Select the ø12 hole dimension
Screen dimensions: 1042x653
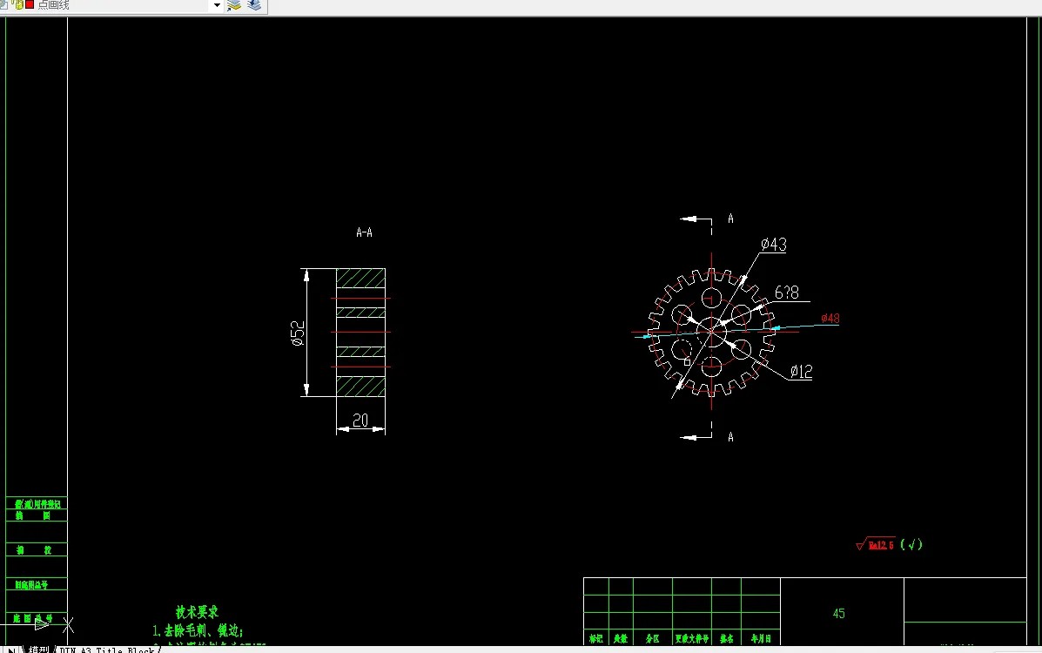[x=802, y=371]
